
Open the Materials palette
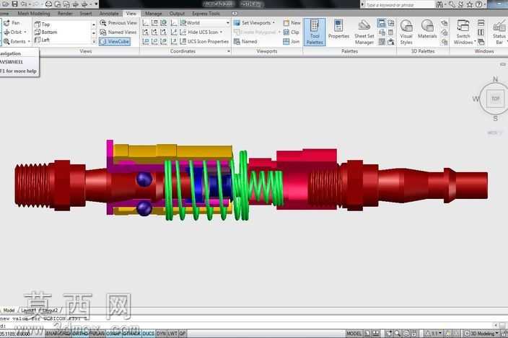427,30
